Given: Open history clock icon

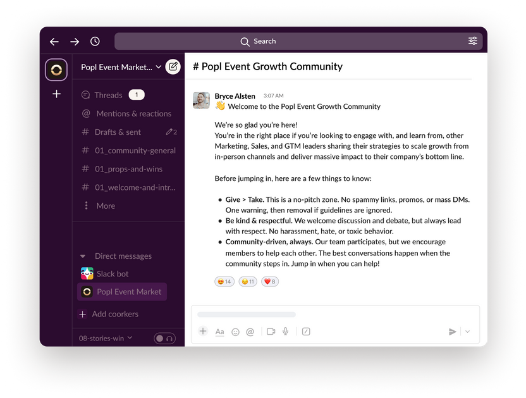Looking at the screenshot, I should tap(95, 41).
